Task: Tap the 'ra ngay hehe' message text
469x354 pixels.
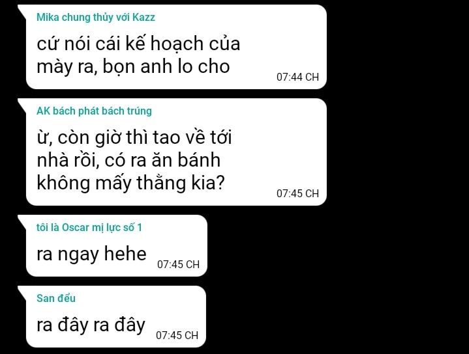Action: click(x=91, y=254)
